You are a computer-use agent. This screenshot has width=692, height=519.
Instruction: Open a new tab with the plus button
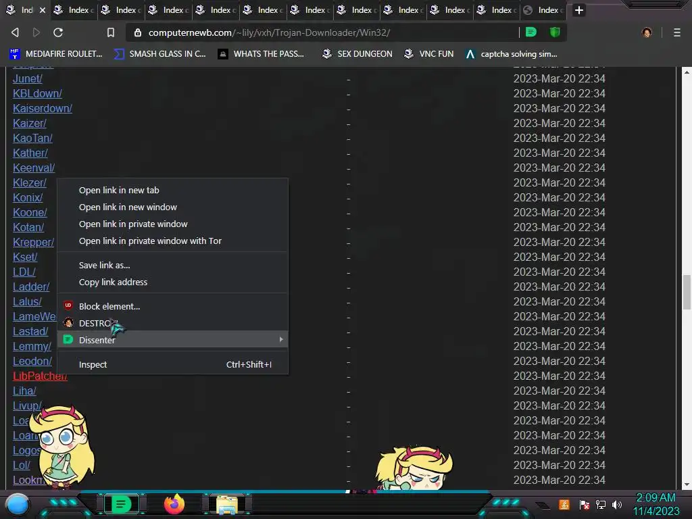578,10
